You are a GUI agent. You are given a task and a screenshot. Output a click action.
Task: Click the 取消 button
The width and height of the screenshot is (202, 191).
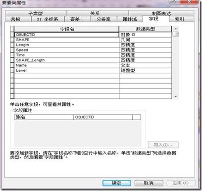tap(149, 183)
